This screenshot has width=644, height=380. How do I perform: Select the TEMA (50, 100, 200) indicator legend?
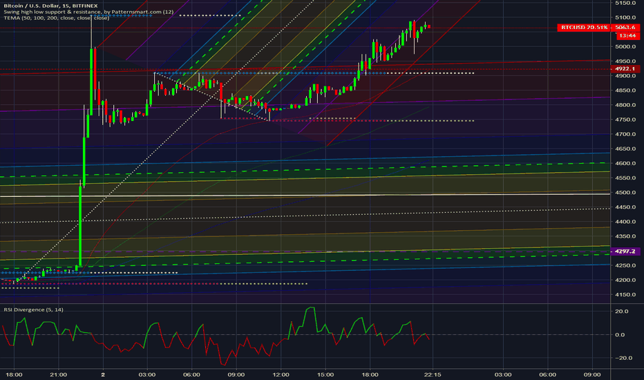pyautogui.click(x=56, y=18)
